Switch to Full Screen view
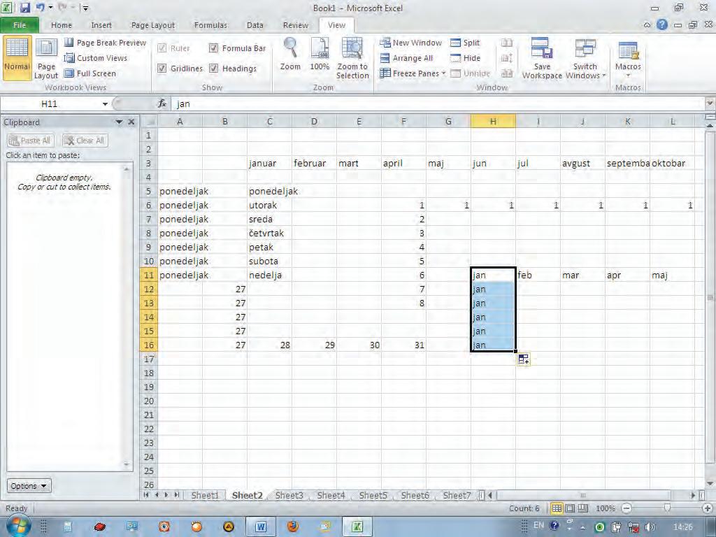Viewport: 716px width, 537px height. point(90,73)
